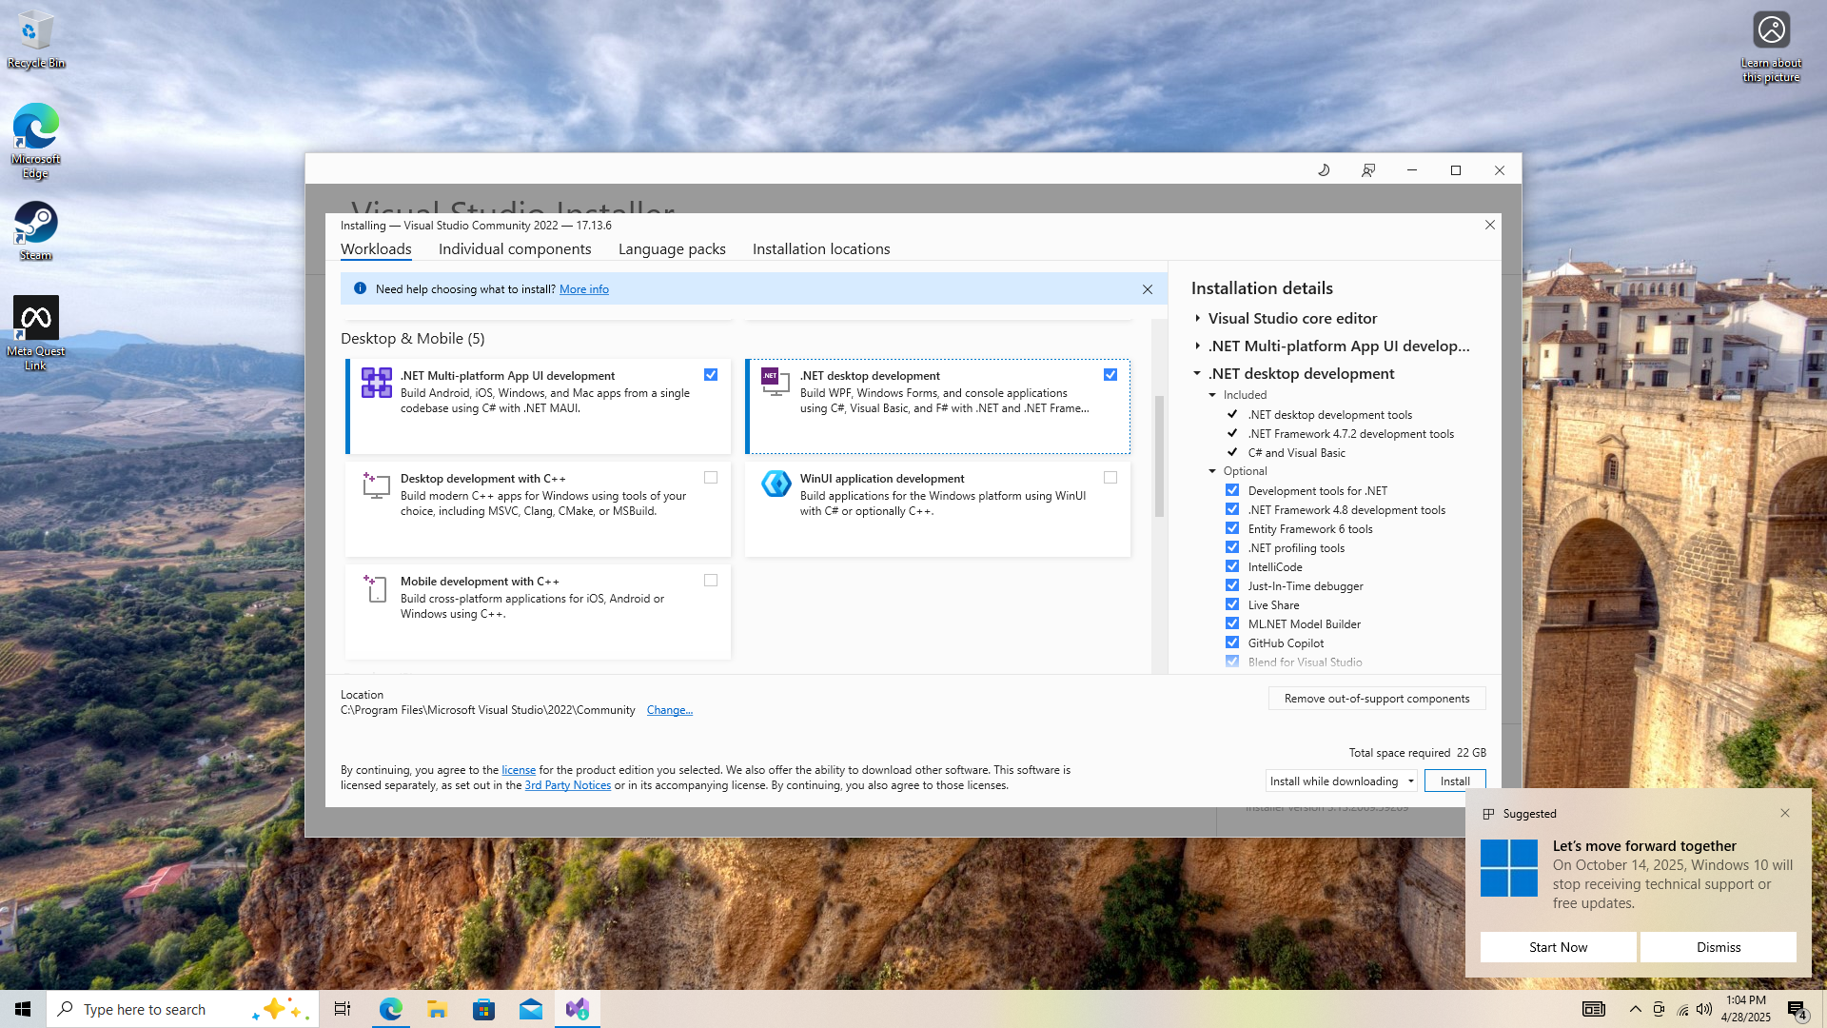Screen dimensions: 1827x1028
Task: Uncheck Just-In-Time debugger option
Action: point(1232,585)
